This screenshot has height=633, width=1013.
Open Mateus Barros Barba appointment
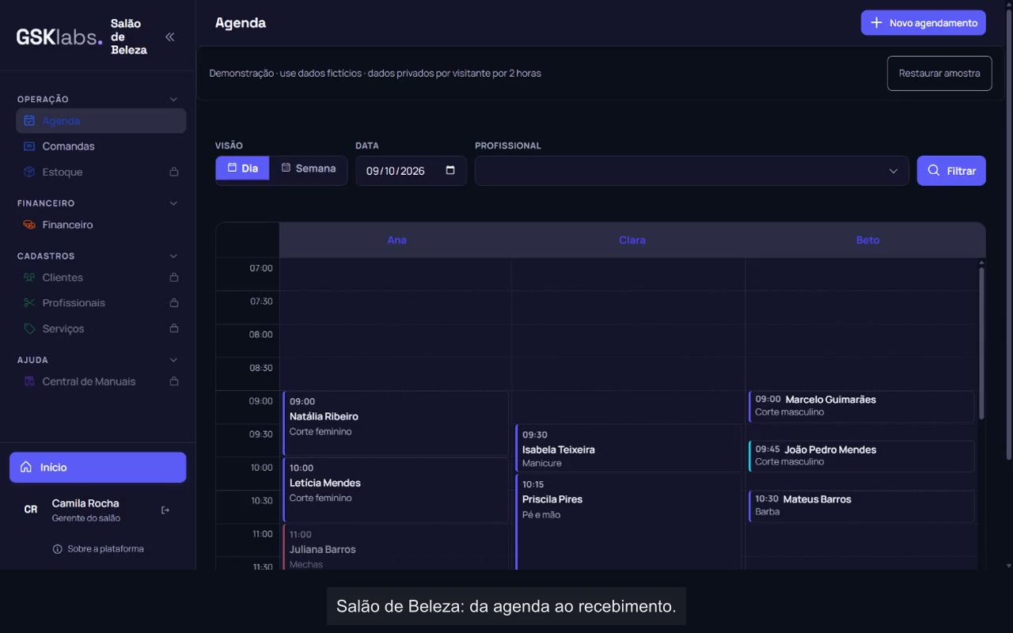tap(861, 506)
